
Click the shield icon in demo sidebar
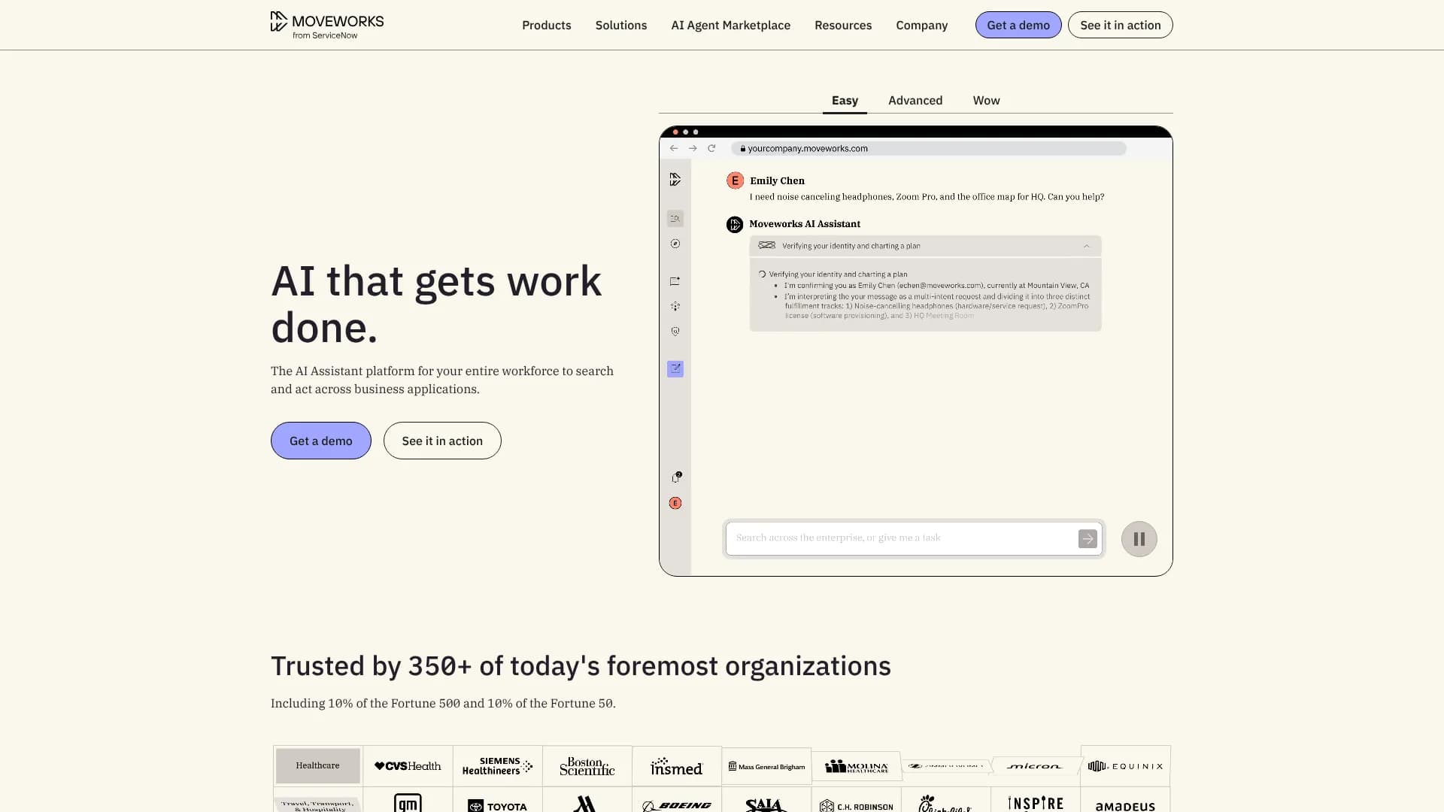675,331
